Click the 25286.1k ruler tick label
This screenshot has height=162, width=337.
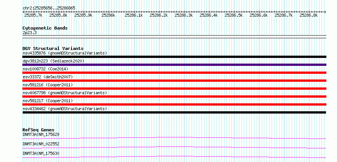click(x=133, y=15)
